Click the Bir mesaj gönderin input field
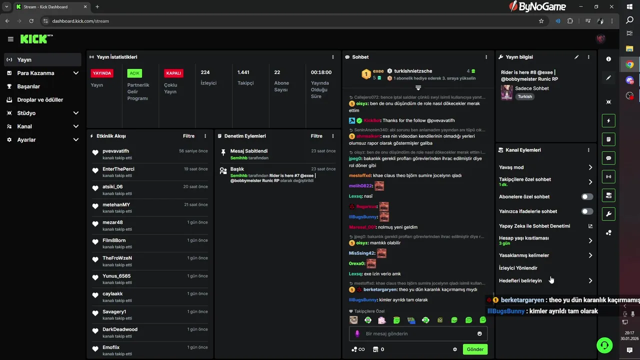Viewport: 640px width, 360px height. 418,333
